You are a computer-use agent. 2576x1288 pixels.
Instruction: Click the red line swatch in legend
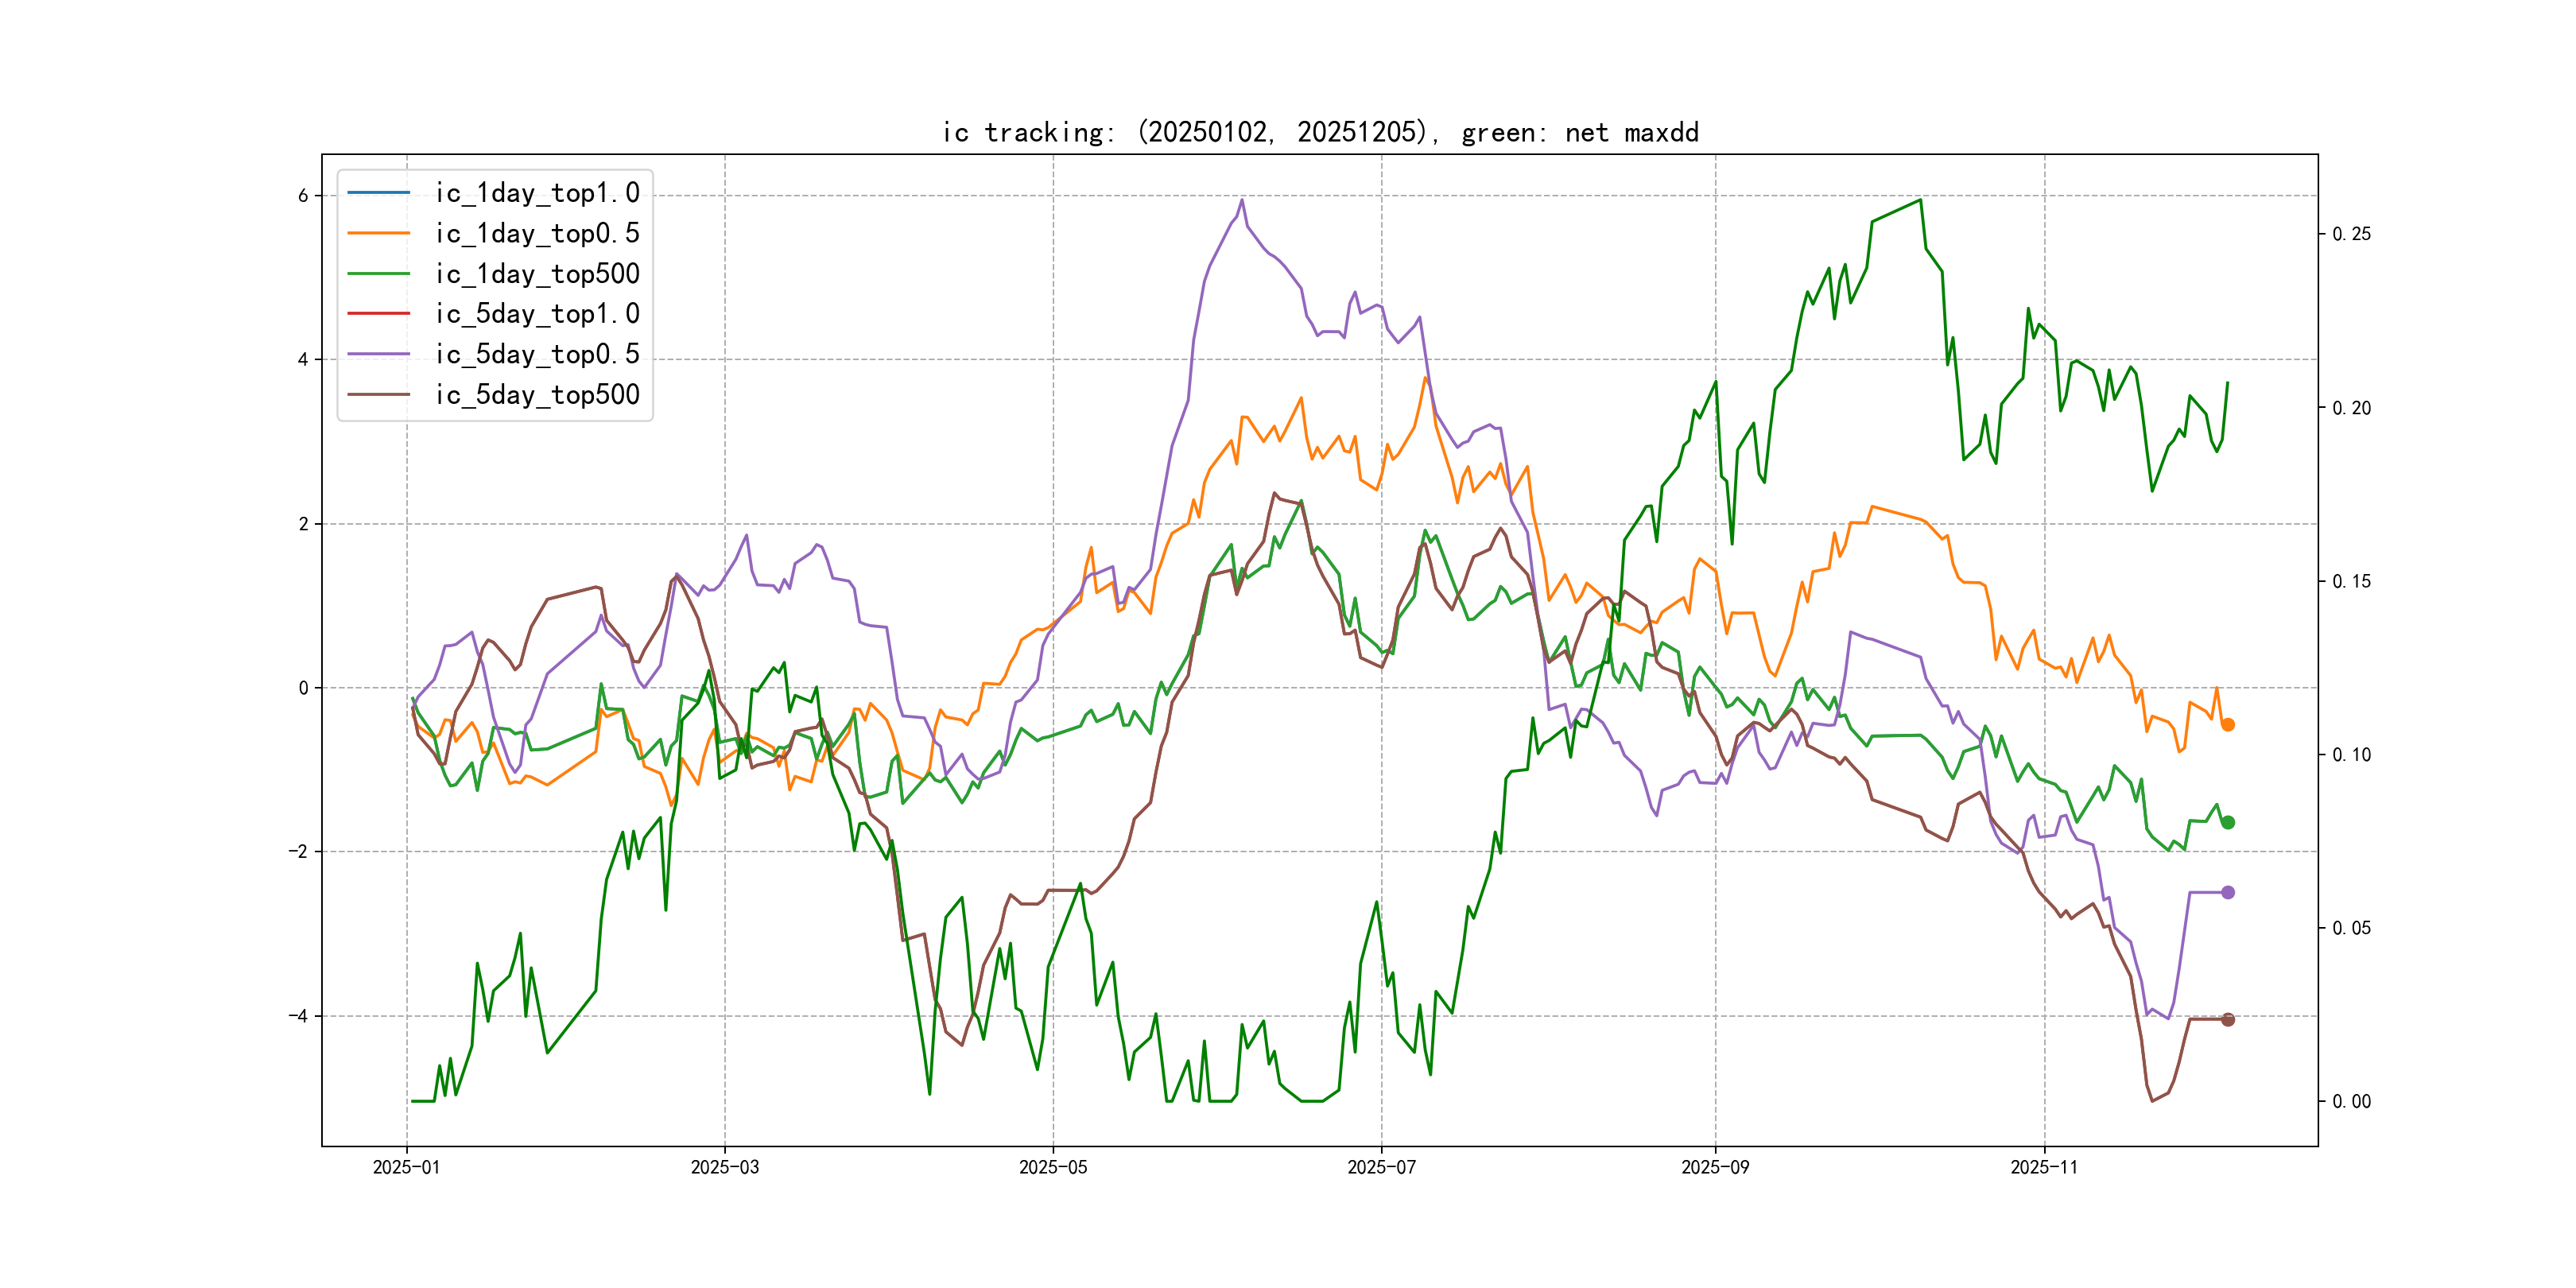378,314
